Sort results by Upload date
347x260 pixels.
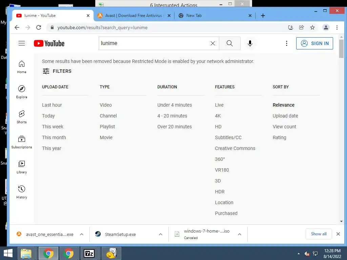tap(285, 116)
